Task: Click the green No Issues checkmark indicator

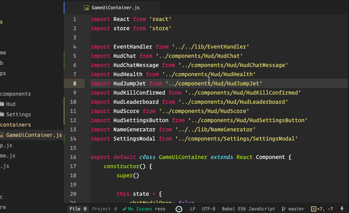Action: [x=137, y=209]
